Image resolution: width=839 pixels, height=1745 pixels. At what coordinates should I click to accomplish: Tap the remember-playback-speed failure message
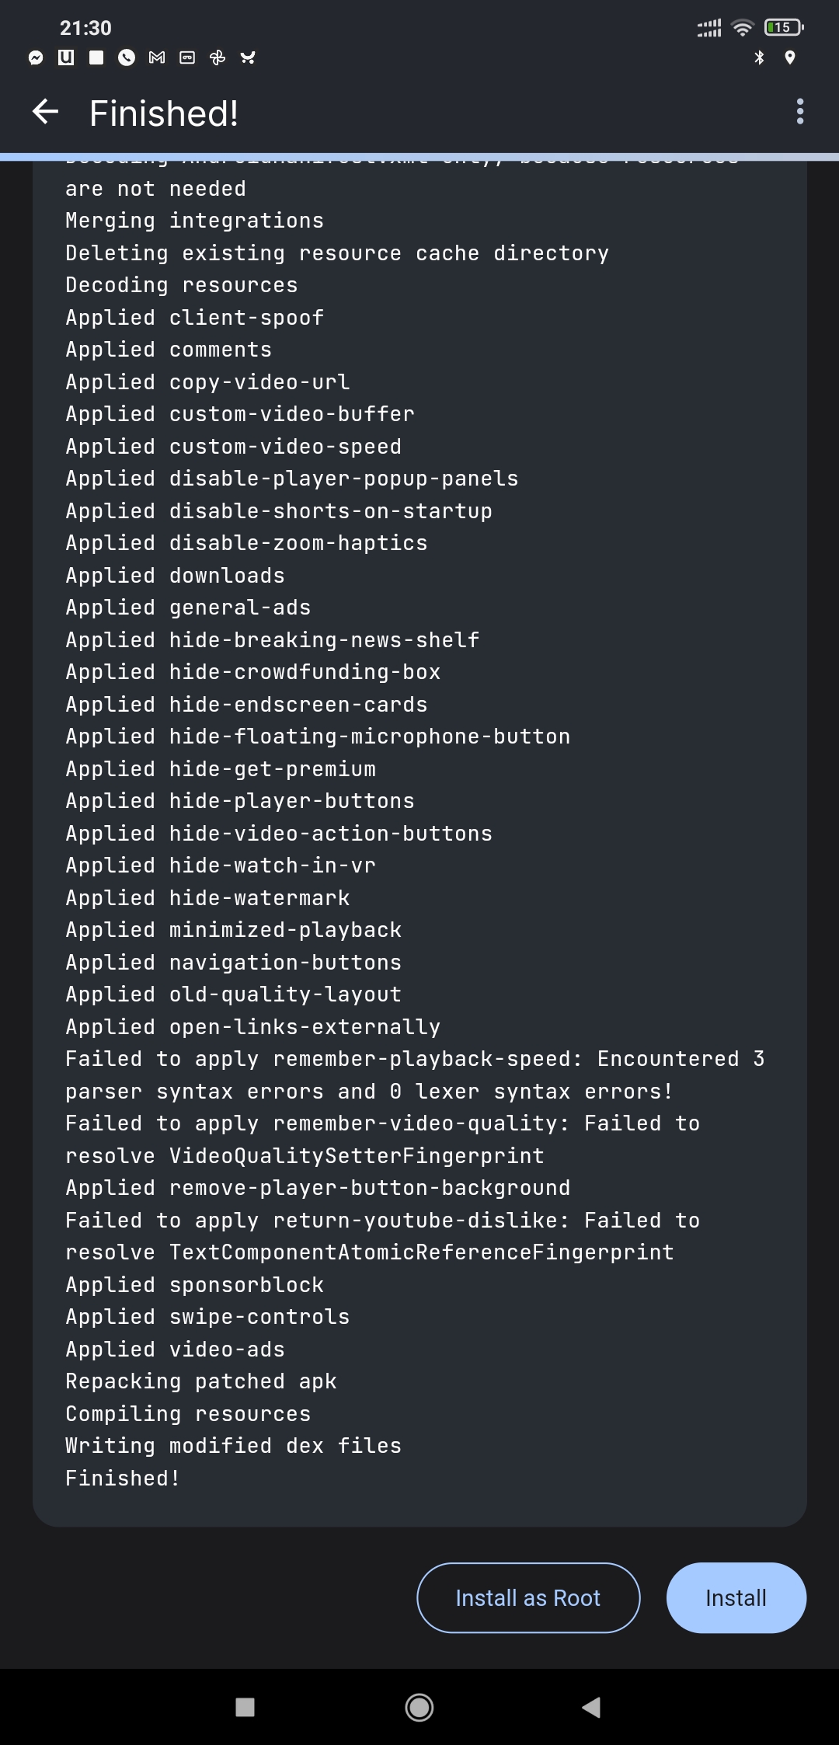(x=416, y=1075)
